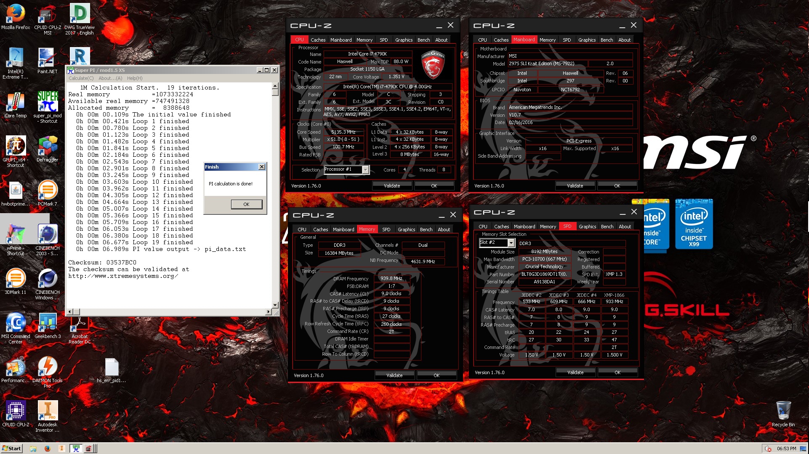The image size is (809, 454).
Task: Click Super PI scroll down arrow
Action: point(275,305)
